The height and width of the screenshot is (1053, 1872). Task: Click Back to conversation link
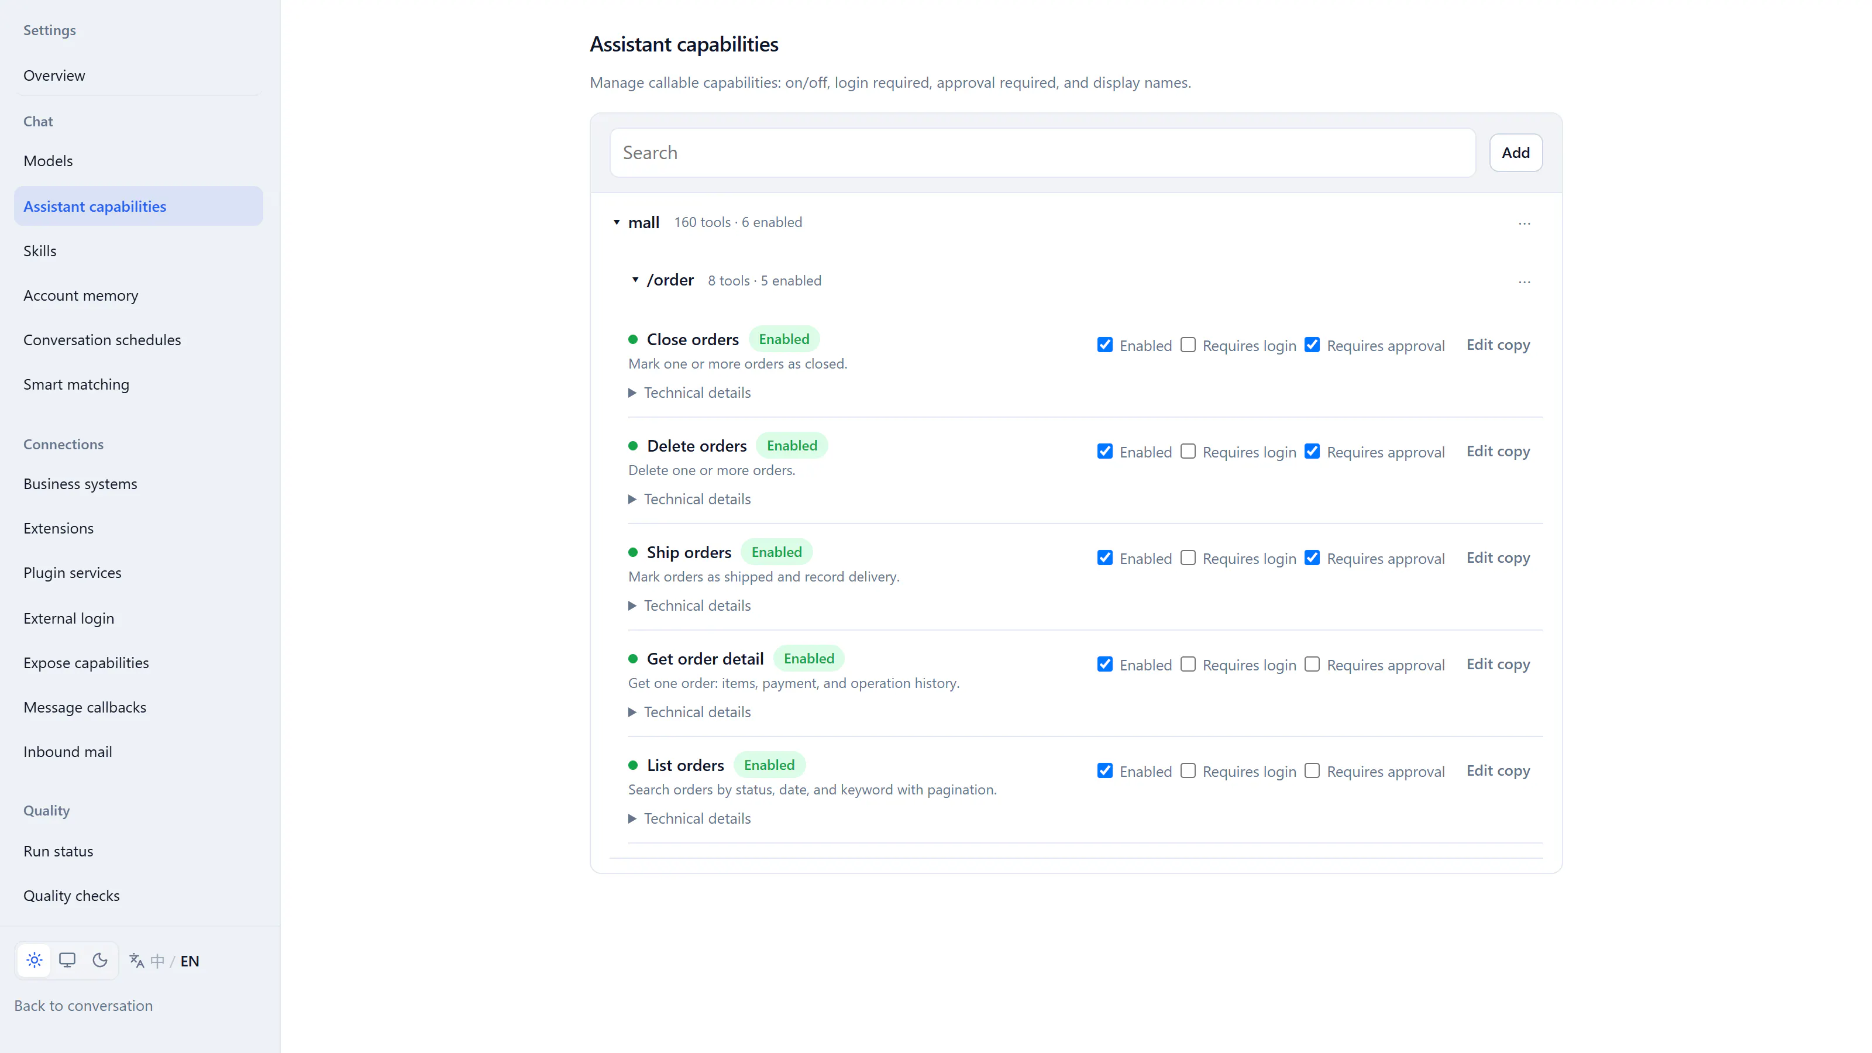point(84,1006)
